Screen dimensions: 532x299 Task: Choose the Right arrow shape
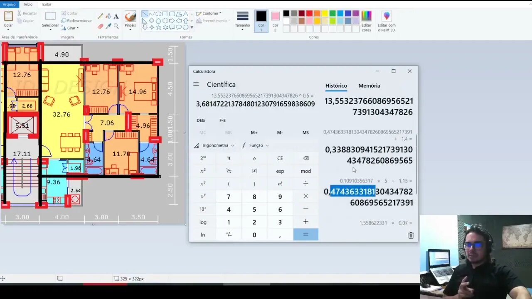[x=172, y=20]
